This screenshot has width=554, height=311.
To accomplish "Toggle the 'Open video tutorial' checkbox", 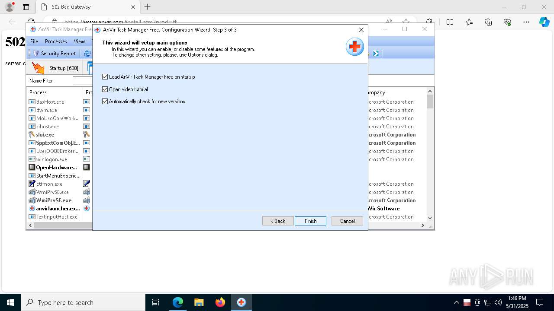I will tap(105, 89).
